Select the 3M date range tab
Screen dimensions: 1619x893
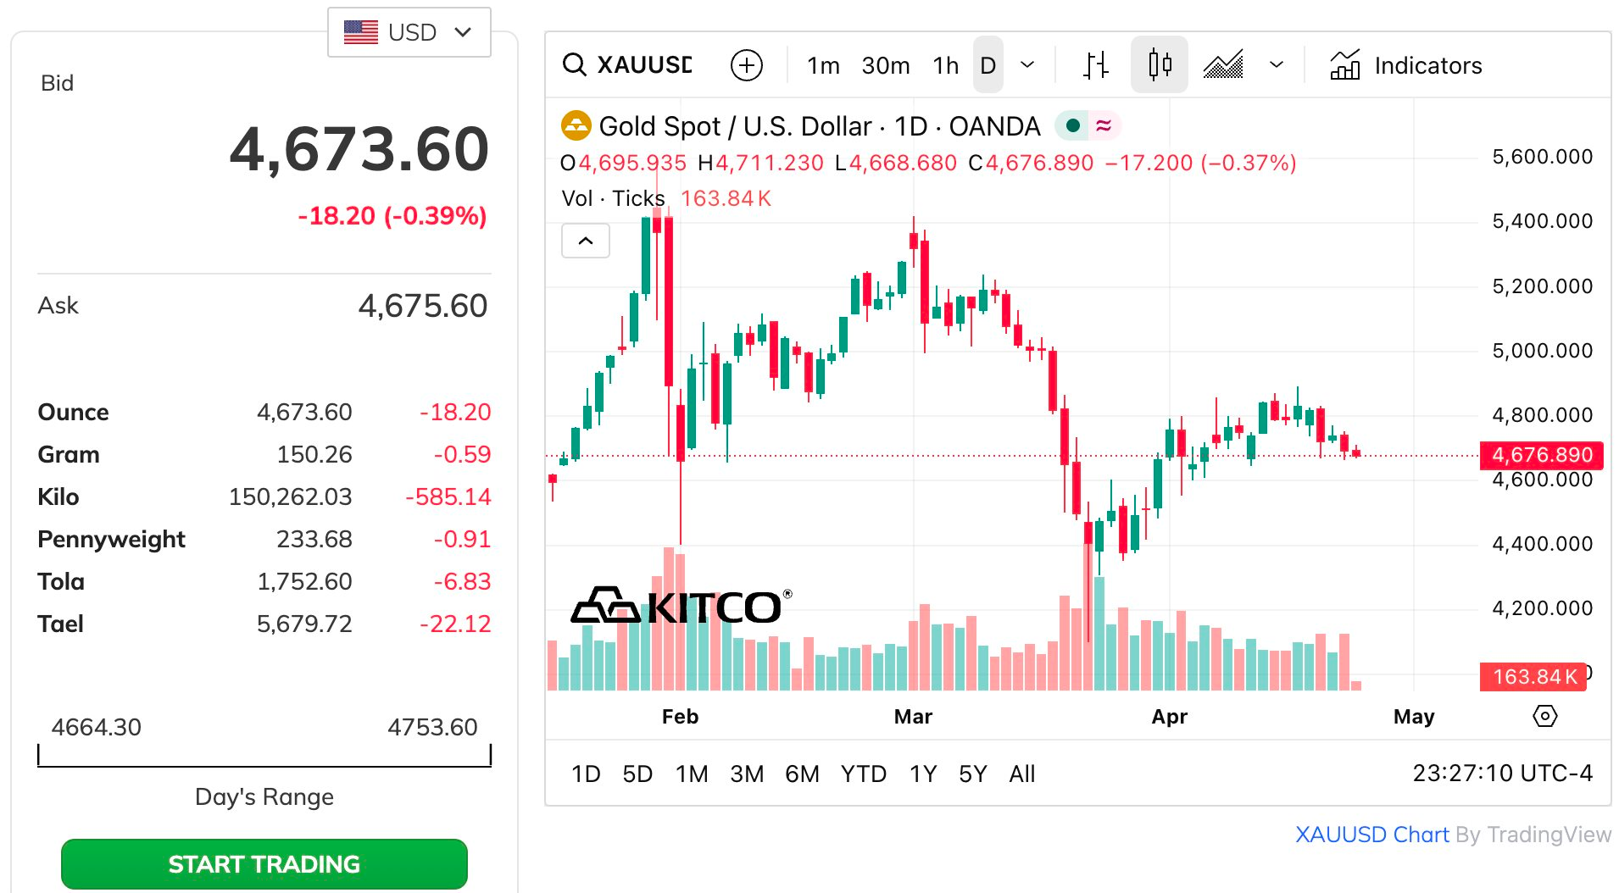click(x=746, y=774)
